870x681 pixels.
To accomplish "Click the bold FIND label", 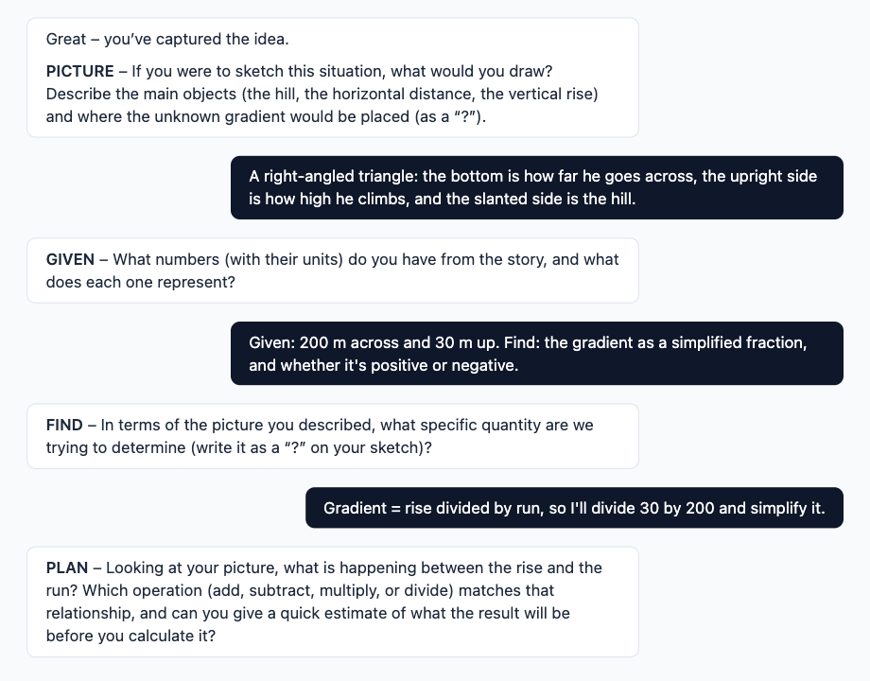I will coord(64,425).
